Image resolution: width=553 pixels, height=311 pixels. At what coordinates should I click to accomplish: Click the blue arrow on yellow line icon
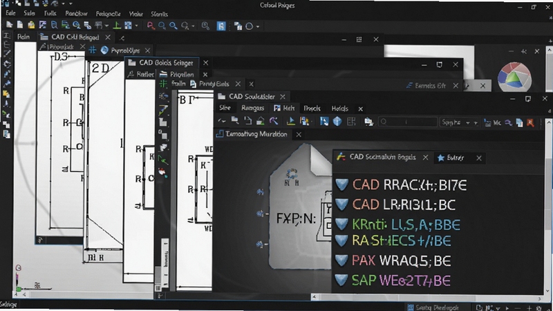pyautogui.click(x=291, y=122)
